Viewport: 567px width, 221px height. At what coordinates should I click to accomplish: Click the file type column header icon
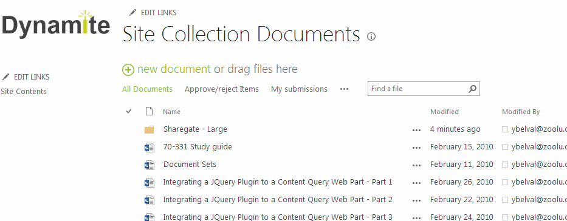click(x=149, y=111)
